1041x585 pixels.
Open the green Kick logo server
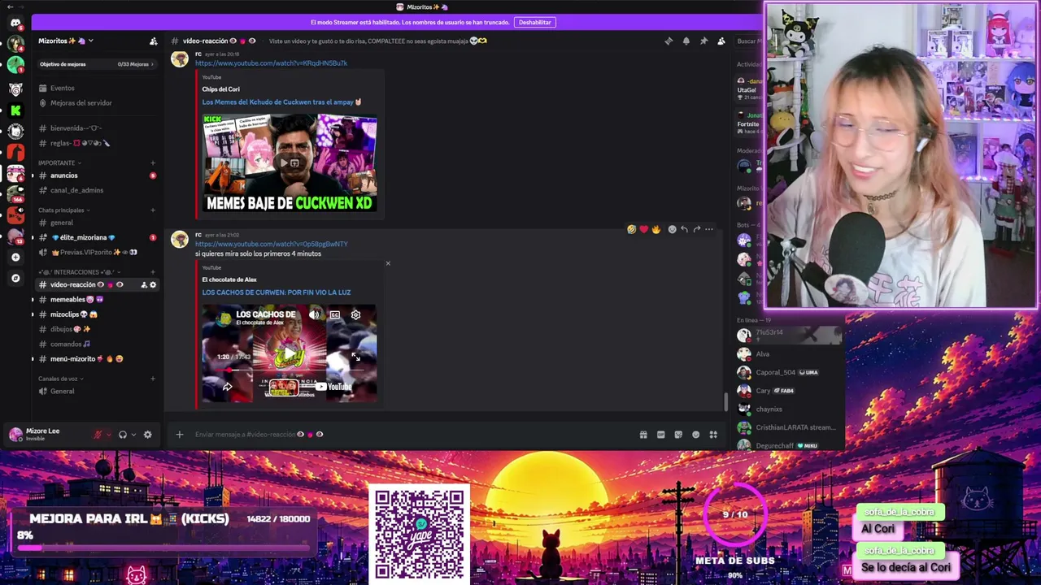15,110
